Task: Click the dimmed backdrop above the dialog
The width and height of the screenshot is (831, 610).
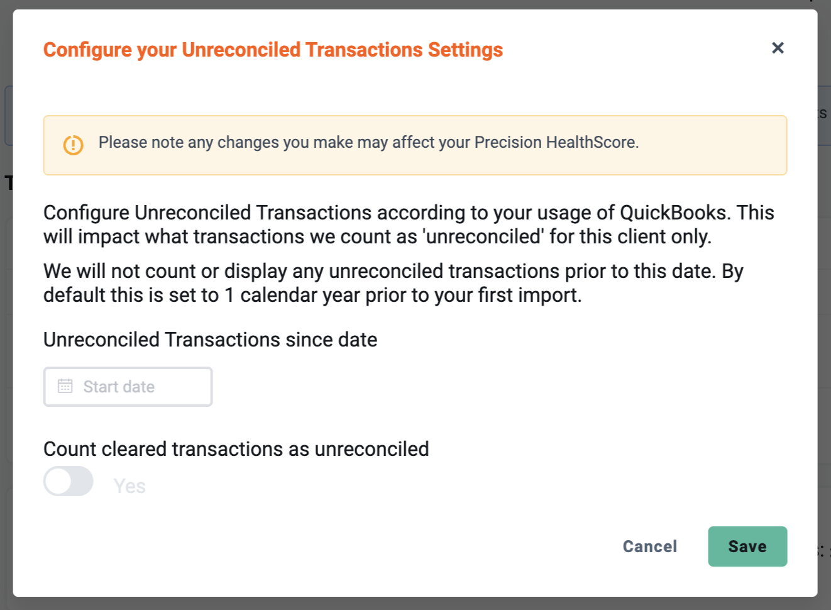Action: [x=415, y=4]
